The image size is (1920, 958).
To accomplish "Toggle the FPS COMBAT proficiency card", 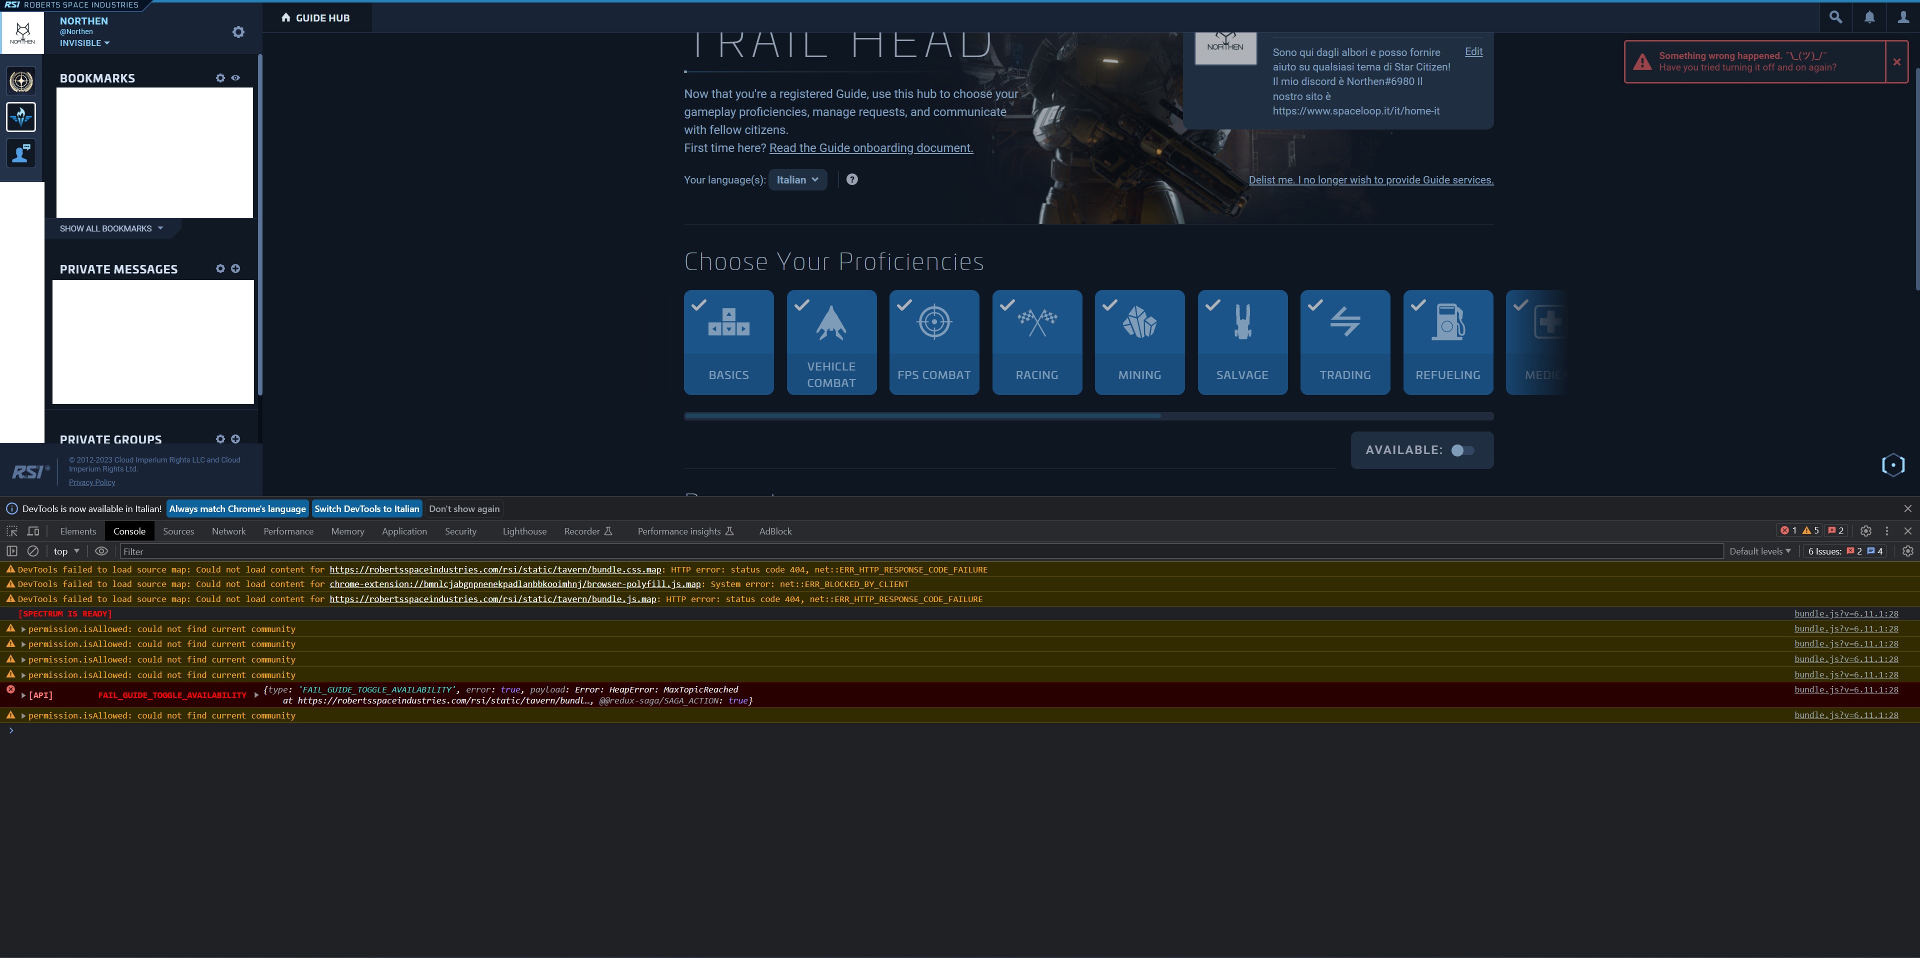I will coord(934,342).
